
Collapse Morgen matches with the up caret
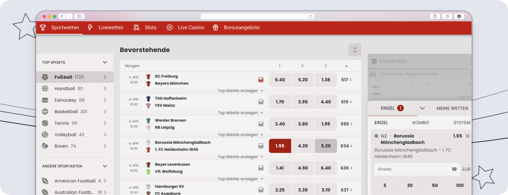346,66
